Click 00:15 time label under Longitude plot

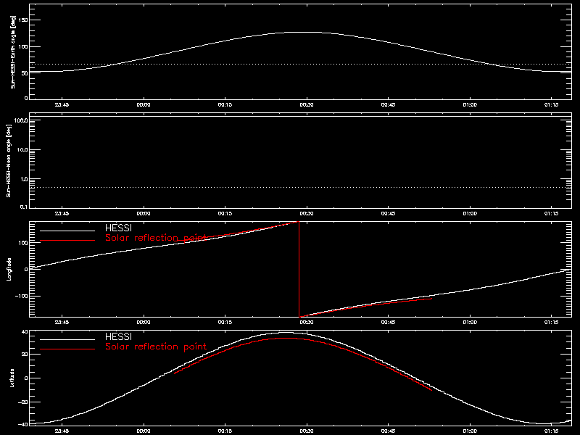coord(225,322)
